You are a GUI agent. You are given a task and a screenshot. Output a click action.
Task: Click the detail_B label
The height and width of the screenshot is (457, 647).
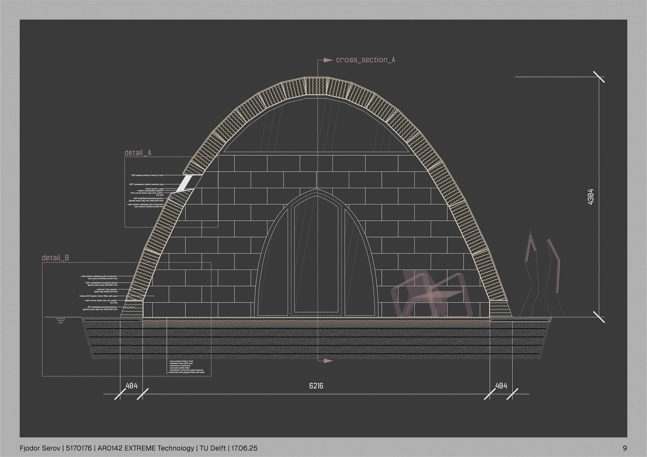(x=55, y=258)
